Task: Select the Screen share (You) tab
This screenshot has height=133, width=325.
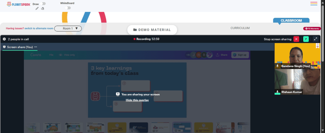Action: click(20, 47)
